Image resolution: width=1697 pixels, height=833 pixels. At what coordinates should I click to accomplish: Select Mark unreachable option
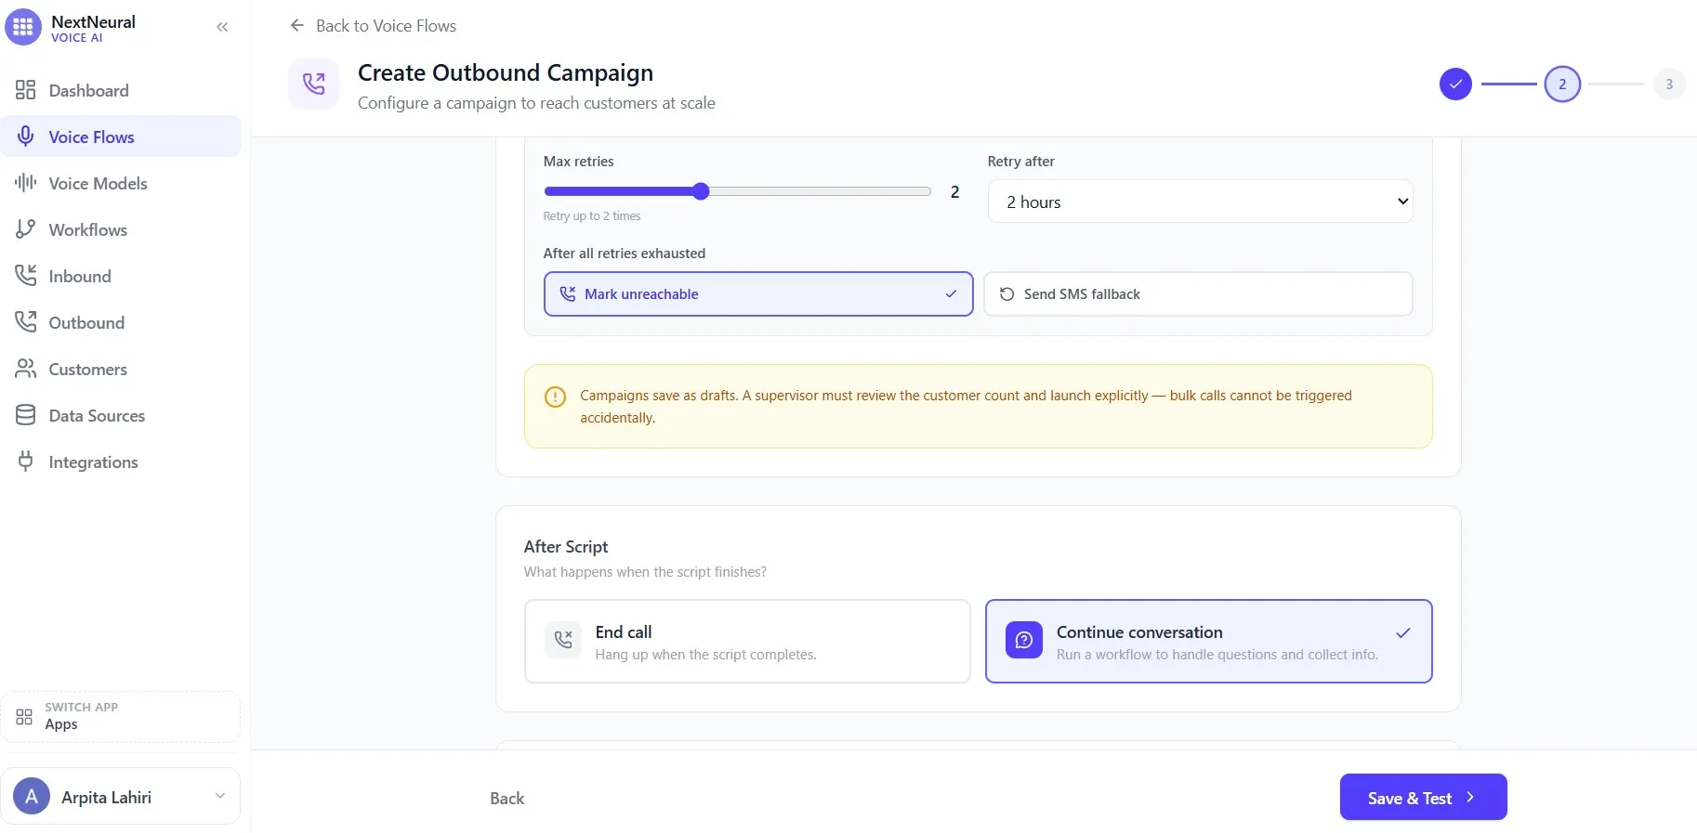point(758,293)
